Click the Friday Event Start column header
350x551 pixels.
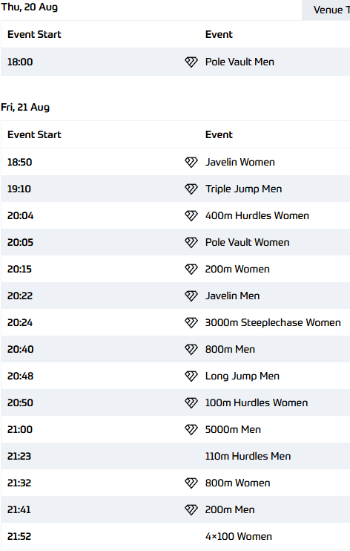click(34, 134)
